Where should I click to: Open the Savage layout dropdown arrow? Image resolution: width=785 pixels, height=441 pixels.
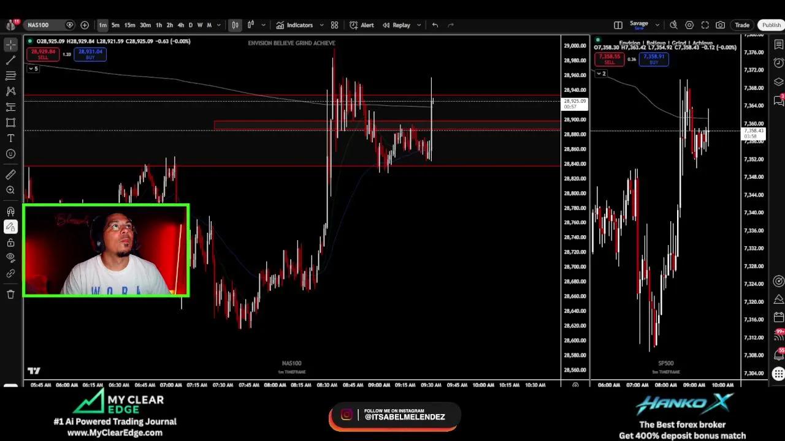(x=657, y=25)
